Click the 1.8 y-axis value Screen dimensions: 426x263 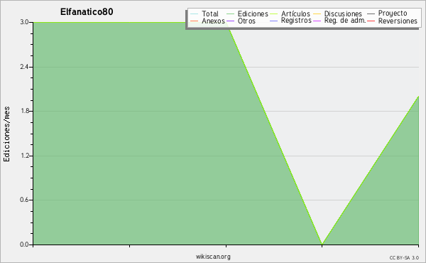pyautogui.click(x=24, y=111)
